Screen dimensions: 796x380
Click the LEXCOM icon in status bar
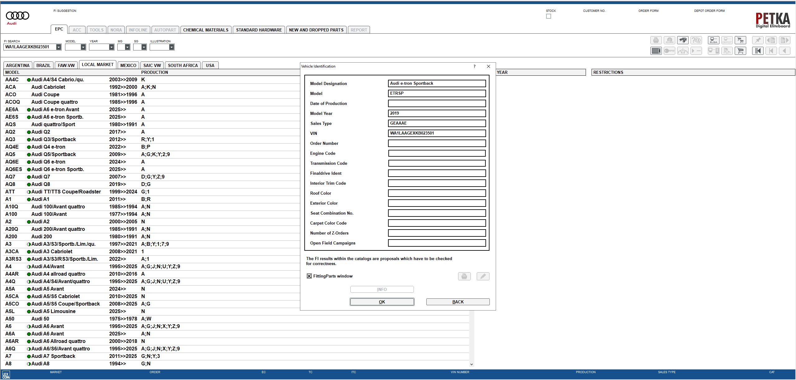point(6,375)
